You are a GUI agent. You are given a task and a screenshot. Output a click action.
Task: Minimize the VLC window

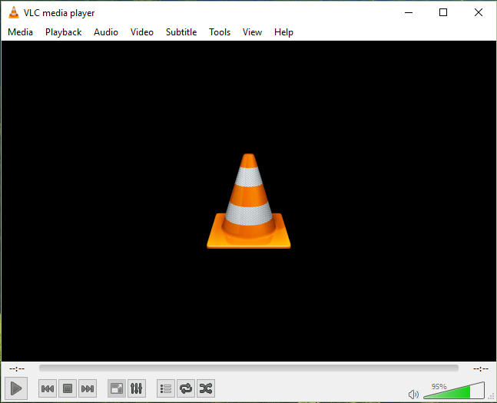pyautogui.click(x=409, y=13)
